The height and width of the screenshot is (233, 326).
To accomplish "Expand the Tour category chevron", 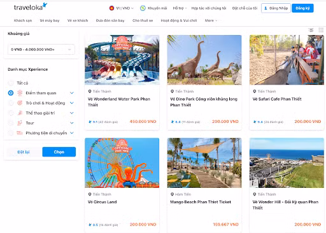I will (x=72, y=123).
